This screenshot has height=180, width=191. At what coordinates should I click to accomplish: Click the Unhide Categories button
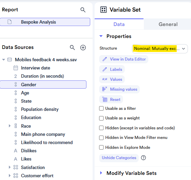pyautogui.click(x=119, y=158)
